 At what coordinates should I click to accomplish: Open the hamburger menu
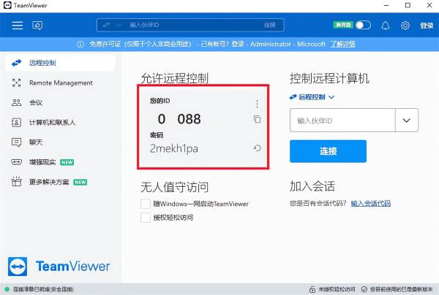[18, 25]
